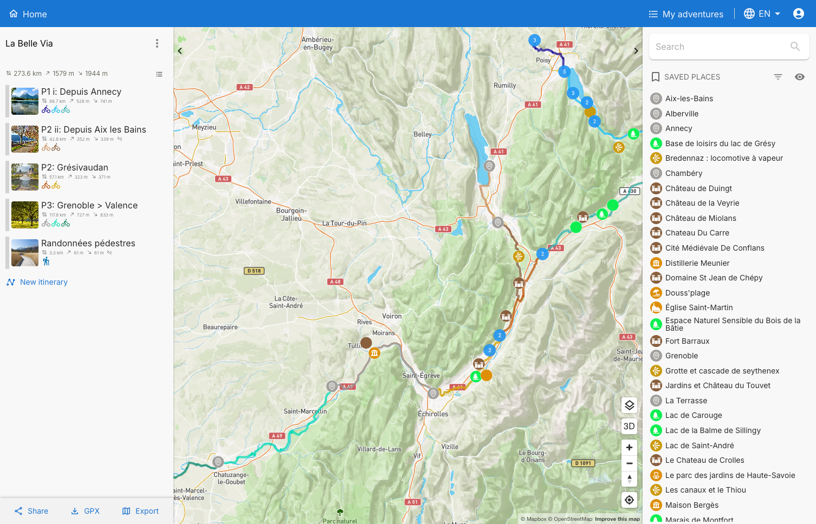Open the Improve this map link
The height and width of the screenshot is (524, 816).
pos(617,519)
